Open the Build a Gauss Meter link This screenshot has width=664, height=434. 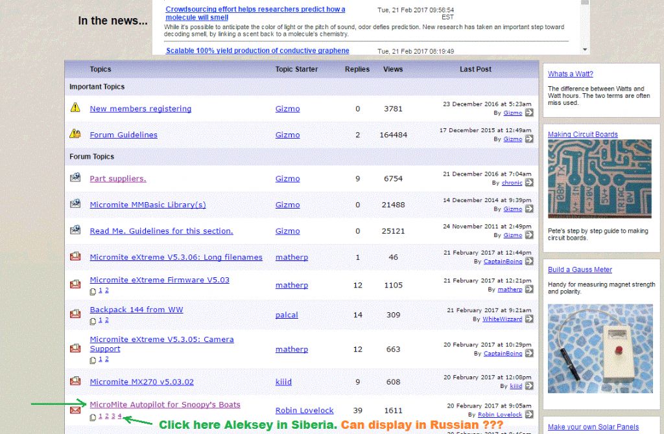tap(580, 269)
